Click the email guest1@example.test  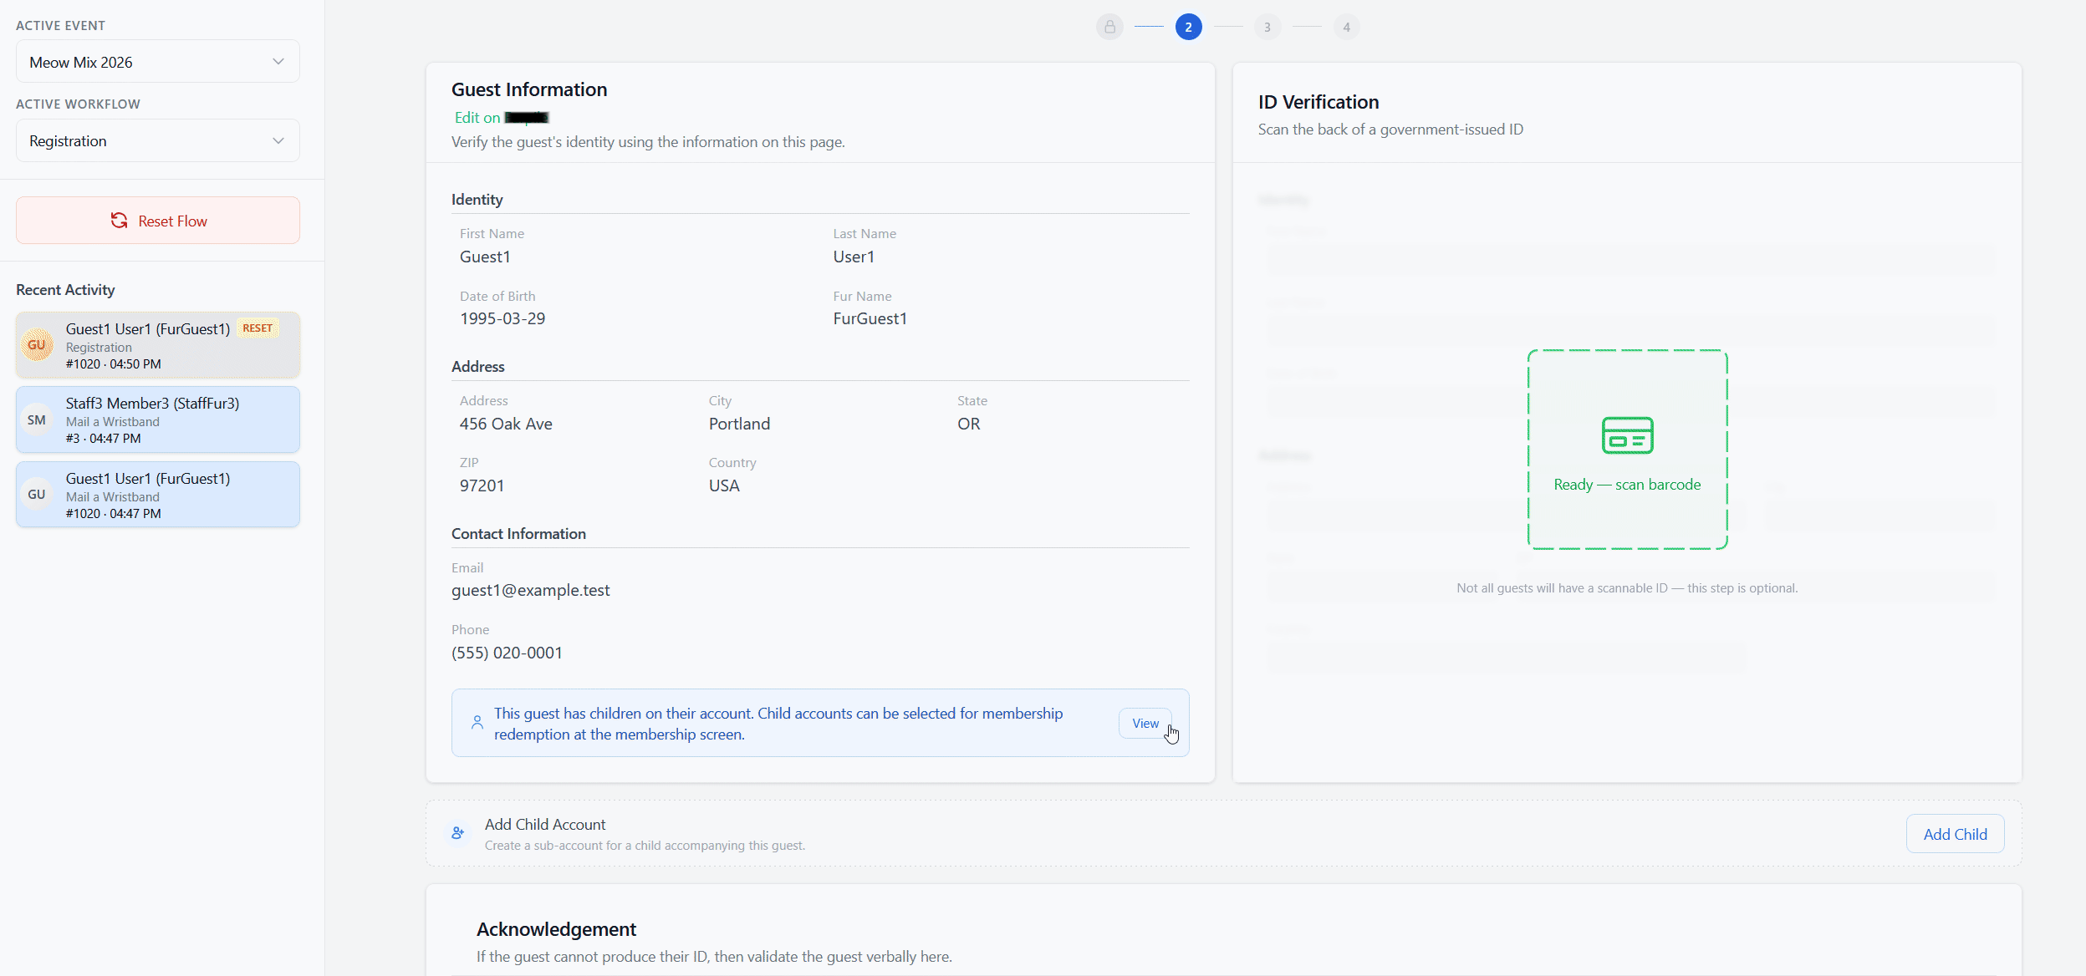[530, 591]
